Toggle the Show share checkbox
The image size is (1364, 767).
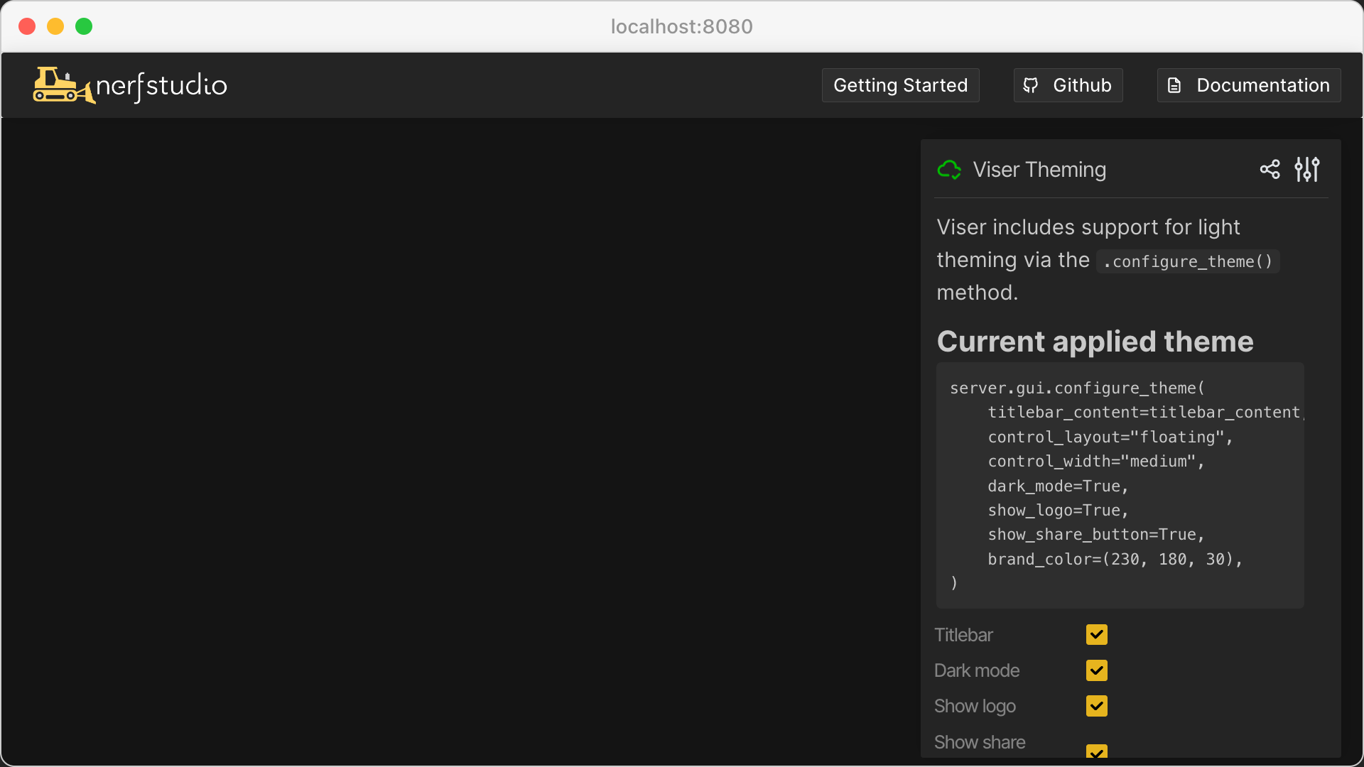click(x=1097, y=751)
